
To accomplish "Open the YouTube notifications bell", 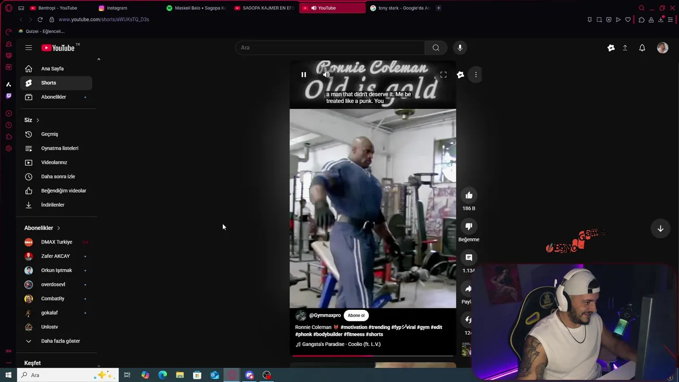I will [x=642, y=48].
